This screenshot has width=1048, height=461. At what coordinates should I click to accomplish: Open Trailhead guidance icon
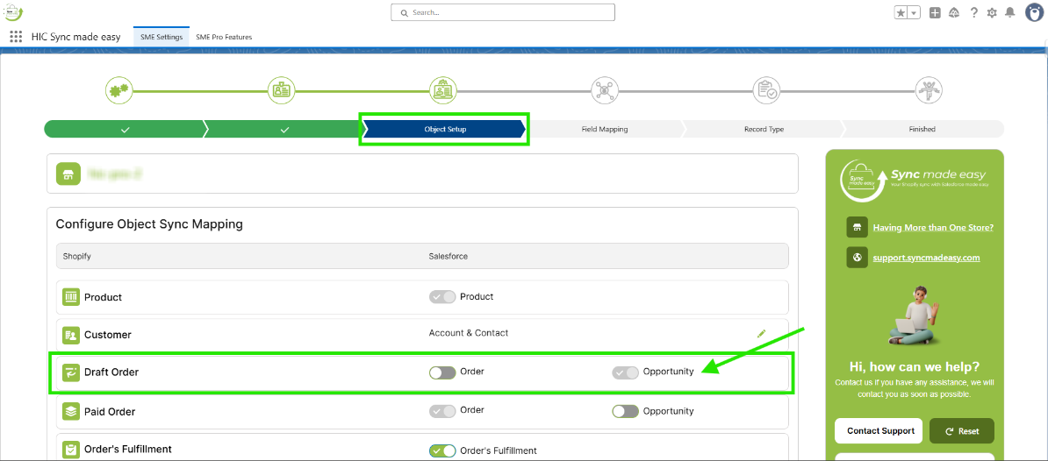(x=954, y=12)
